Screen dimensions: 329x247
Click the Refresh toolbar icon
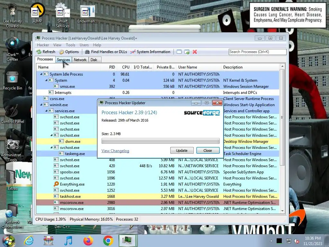[46, 52]
